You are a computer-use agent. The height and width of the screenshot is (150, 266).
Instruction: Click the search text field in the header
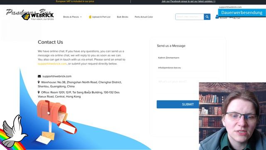click(x=190, y=17)
